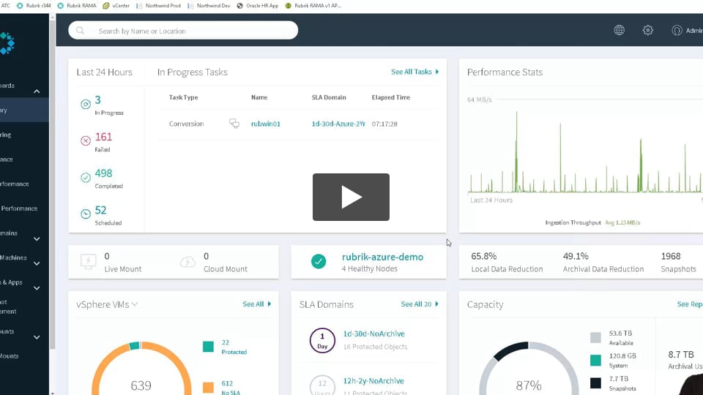This screenshot has height=395, width=703.
Task: Open the vSphere VMs dropdown
Action: pyautogui.click(x=107, y=304)
